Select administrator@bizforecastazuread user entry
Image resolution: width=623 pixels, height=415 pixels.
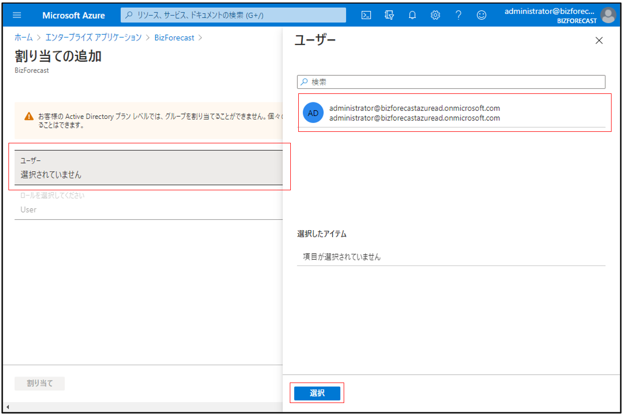414,113
